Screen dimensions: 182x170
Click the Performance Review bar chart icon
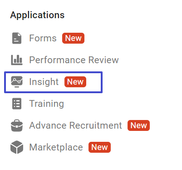(x=17, y=60)
